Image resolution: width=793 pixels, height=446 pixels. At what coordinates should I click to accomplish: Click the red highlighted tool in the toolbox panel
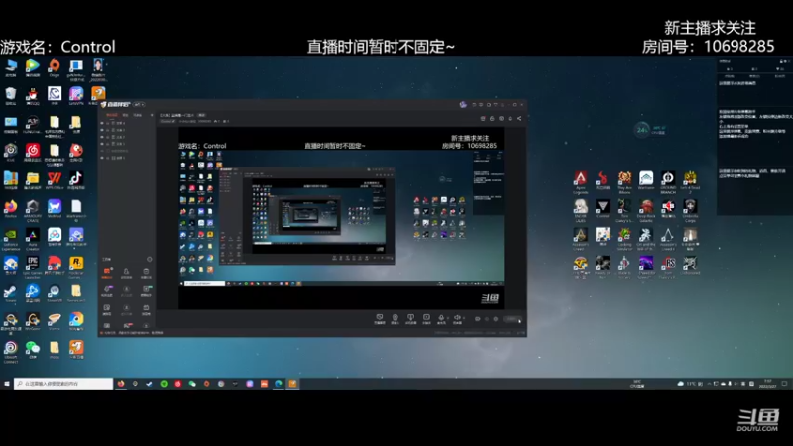(x=107, y=273)
